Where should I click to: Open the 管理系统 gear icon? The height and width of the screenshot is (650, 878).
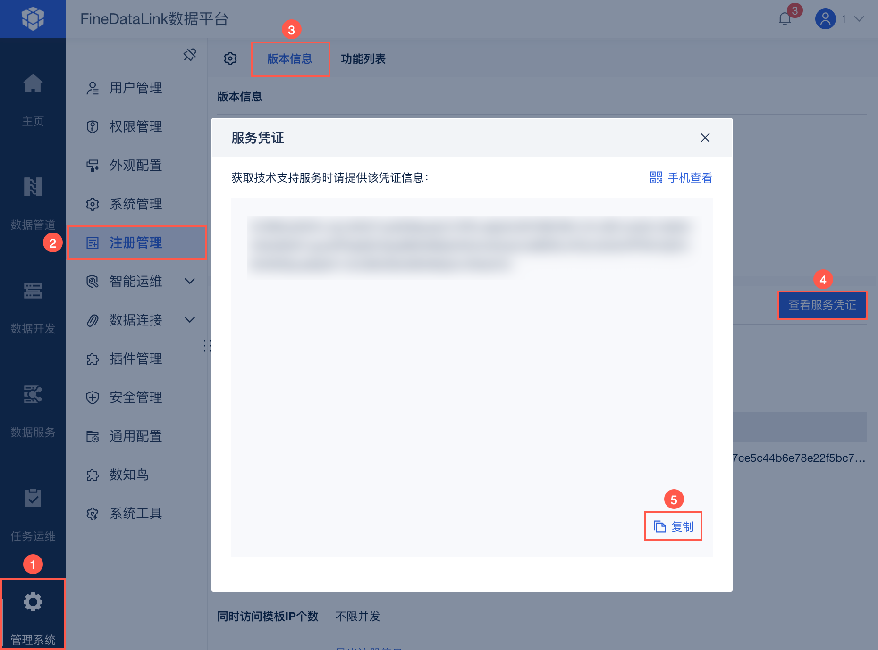pyautogui.click(x=33, y=602)
